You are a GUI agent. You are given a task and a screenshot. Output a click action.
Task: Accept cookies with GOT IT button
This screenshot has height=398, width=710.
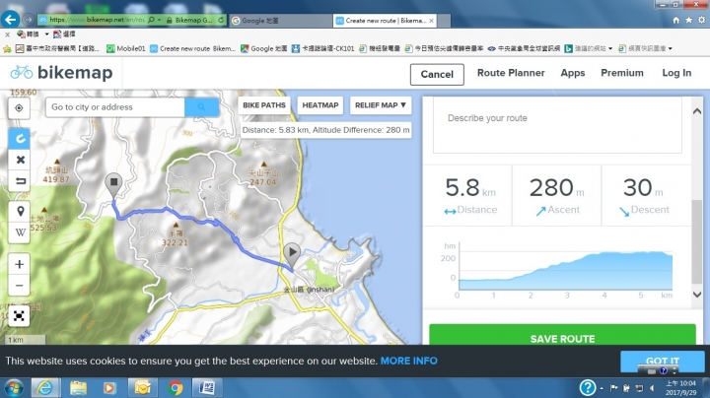coord(663,361)
